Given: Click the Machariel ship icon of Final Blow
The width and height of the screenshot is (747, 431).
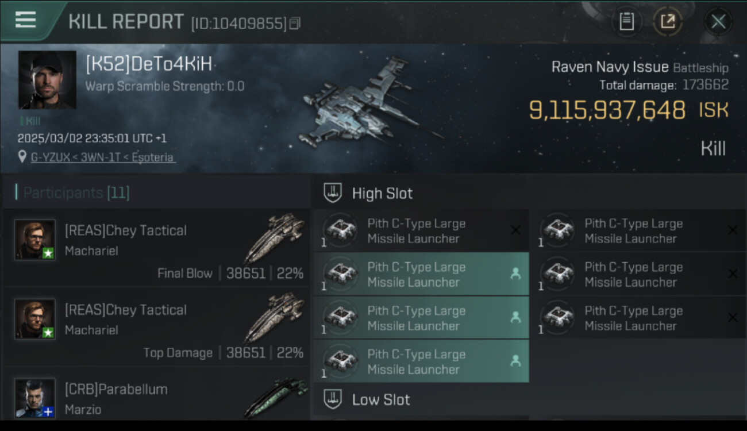Looking at the screenshot, I should 275,237.
